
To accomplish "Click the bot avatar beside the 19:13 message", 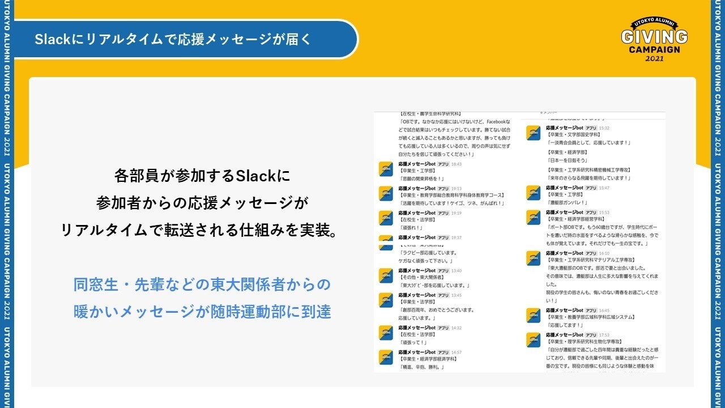I will [x=386, y=193].
